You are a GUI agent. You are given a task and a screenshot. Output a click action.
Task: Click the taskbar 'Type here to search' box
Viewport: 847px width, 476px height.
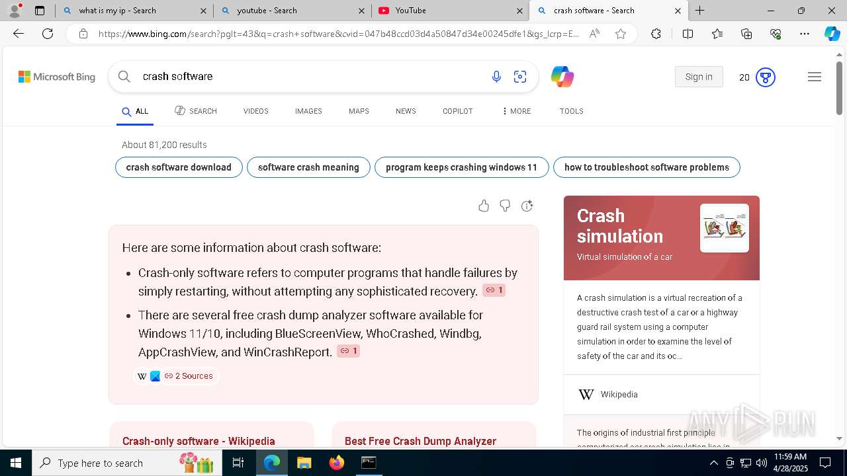coord(127,463)
